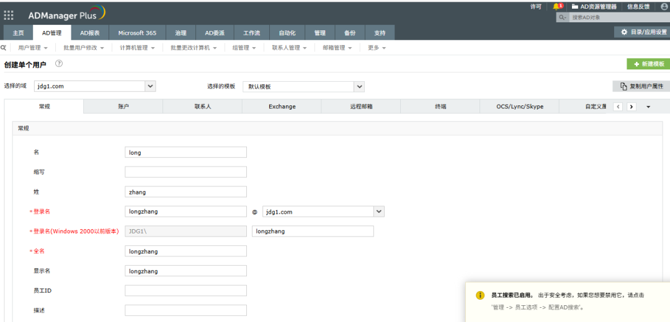
Task: Click the 缩写 input field
Action: tap(186, 172)
